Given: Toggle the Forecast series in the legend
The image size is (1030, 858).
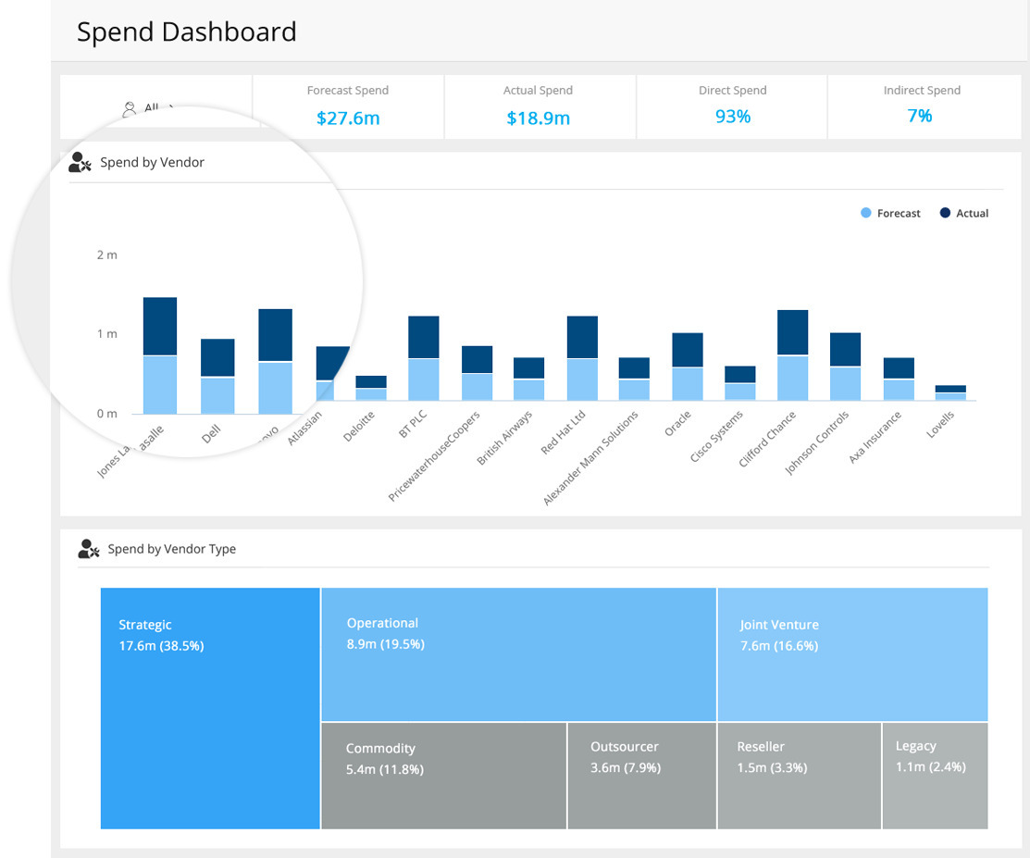Looking at the screenshot, I should tap(890, 213).
